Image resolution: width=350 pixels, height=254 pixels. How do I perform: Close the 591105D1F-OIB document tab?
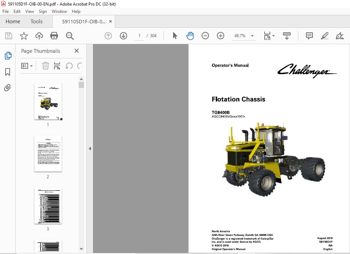coord(110,22)
